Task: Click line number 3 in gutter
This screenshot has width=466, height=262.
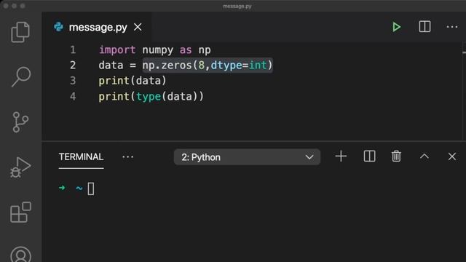Action: 73,81
